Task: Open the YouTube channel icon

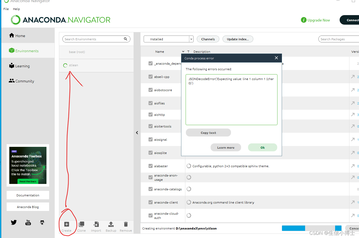Action: click(x=28, y=222)
